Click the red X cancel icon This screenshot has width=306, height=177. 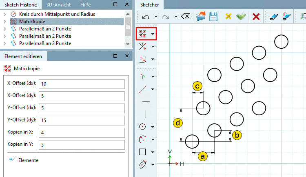256,17
